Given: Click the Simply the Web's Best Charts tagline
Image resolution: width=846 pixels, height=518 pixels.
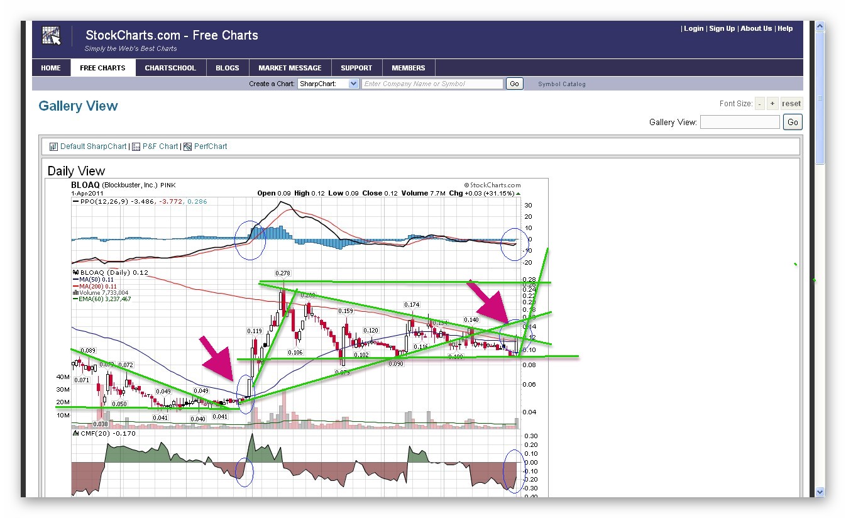Looking at the screenshot, I should tap(131, 48).
